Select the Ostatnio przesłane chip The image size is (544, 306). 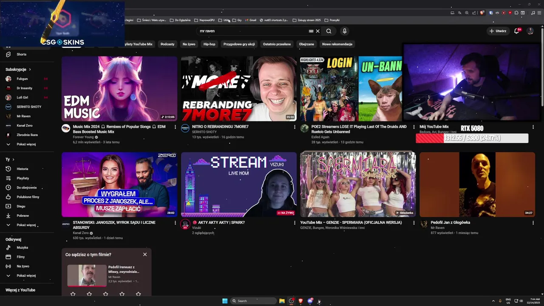277,44
